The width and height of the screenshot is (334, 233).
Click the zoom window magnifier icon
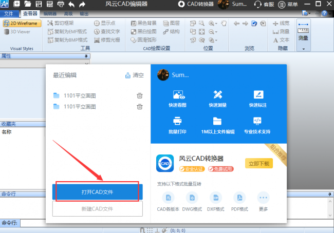[201, 23]
